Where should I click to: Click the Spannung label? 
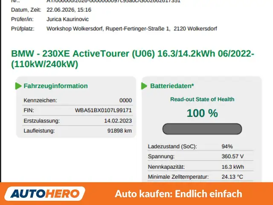pos(161,157)
